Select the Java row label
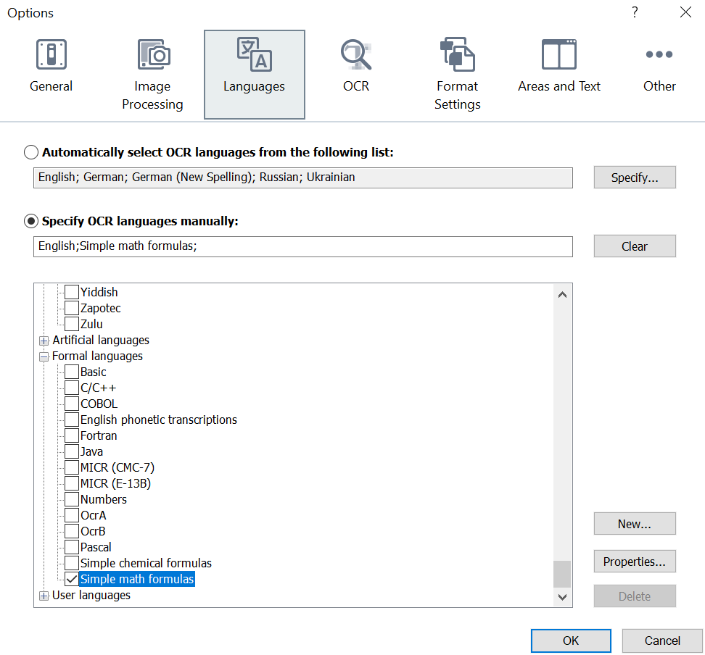The image size is (705, 655). click(91, 451)
